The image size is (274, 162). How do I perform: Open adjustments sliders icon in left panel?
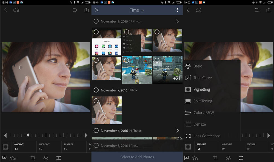[x=59, y=158]
